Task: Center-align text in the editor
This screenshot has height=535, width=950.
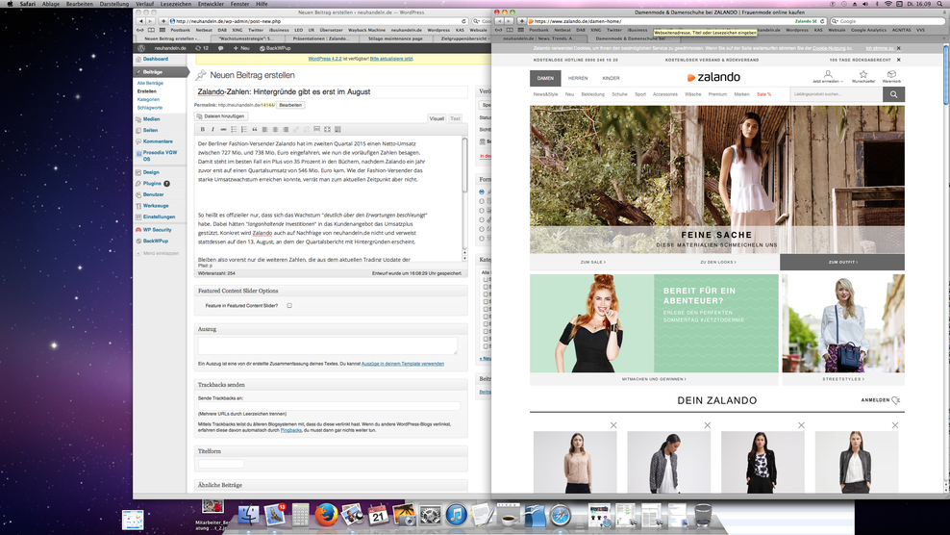Action: (275, 129)
